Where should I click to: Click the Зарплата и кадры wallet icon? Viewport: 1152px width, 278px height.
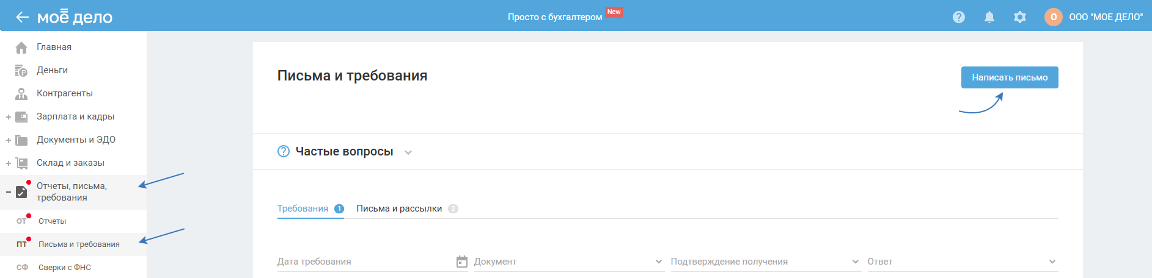[x=21, y=116]
